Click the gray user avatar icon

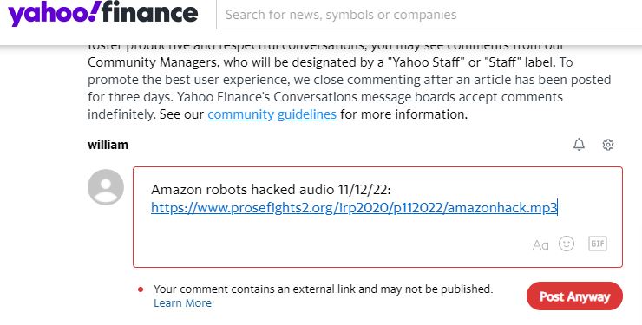point(106,187)
